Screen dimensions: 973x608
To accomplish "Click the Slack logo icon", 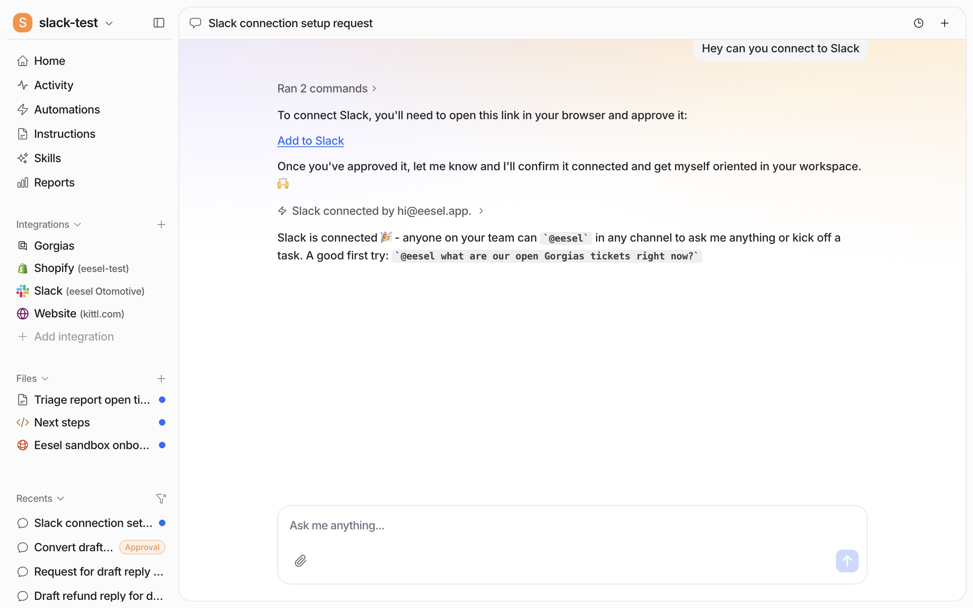I will tap(23, 291).
